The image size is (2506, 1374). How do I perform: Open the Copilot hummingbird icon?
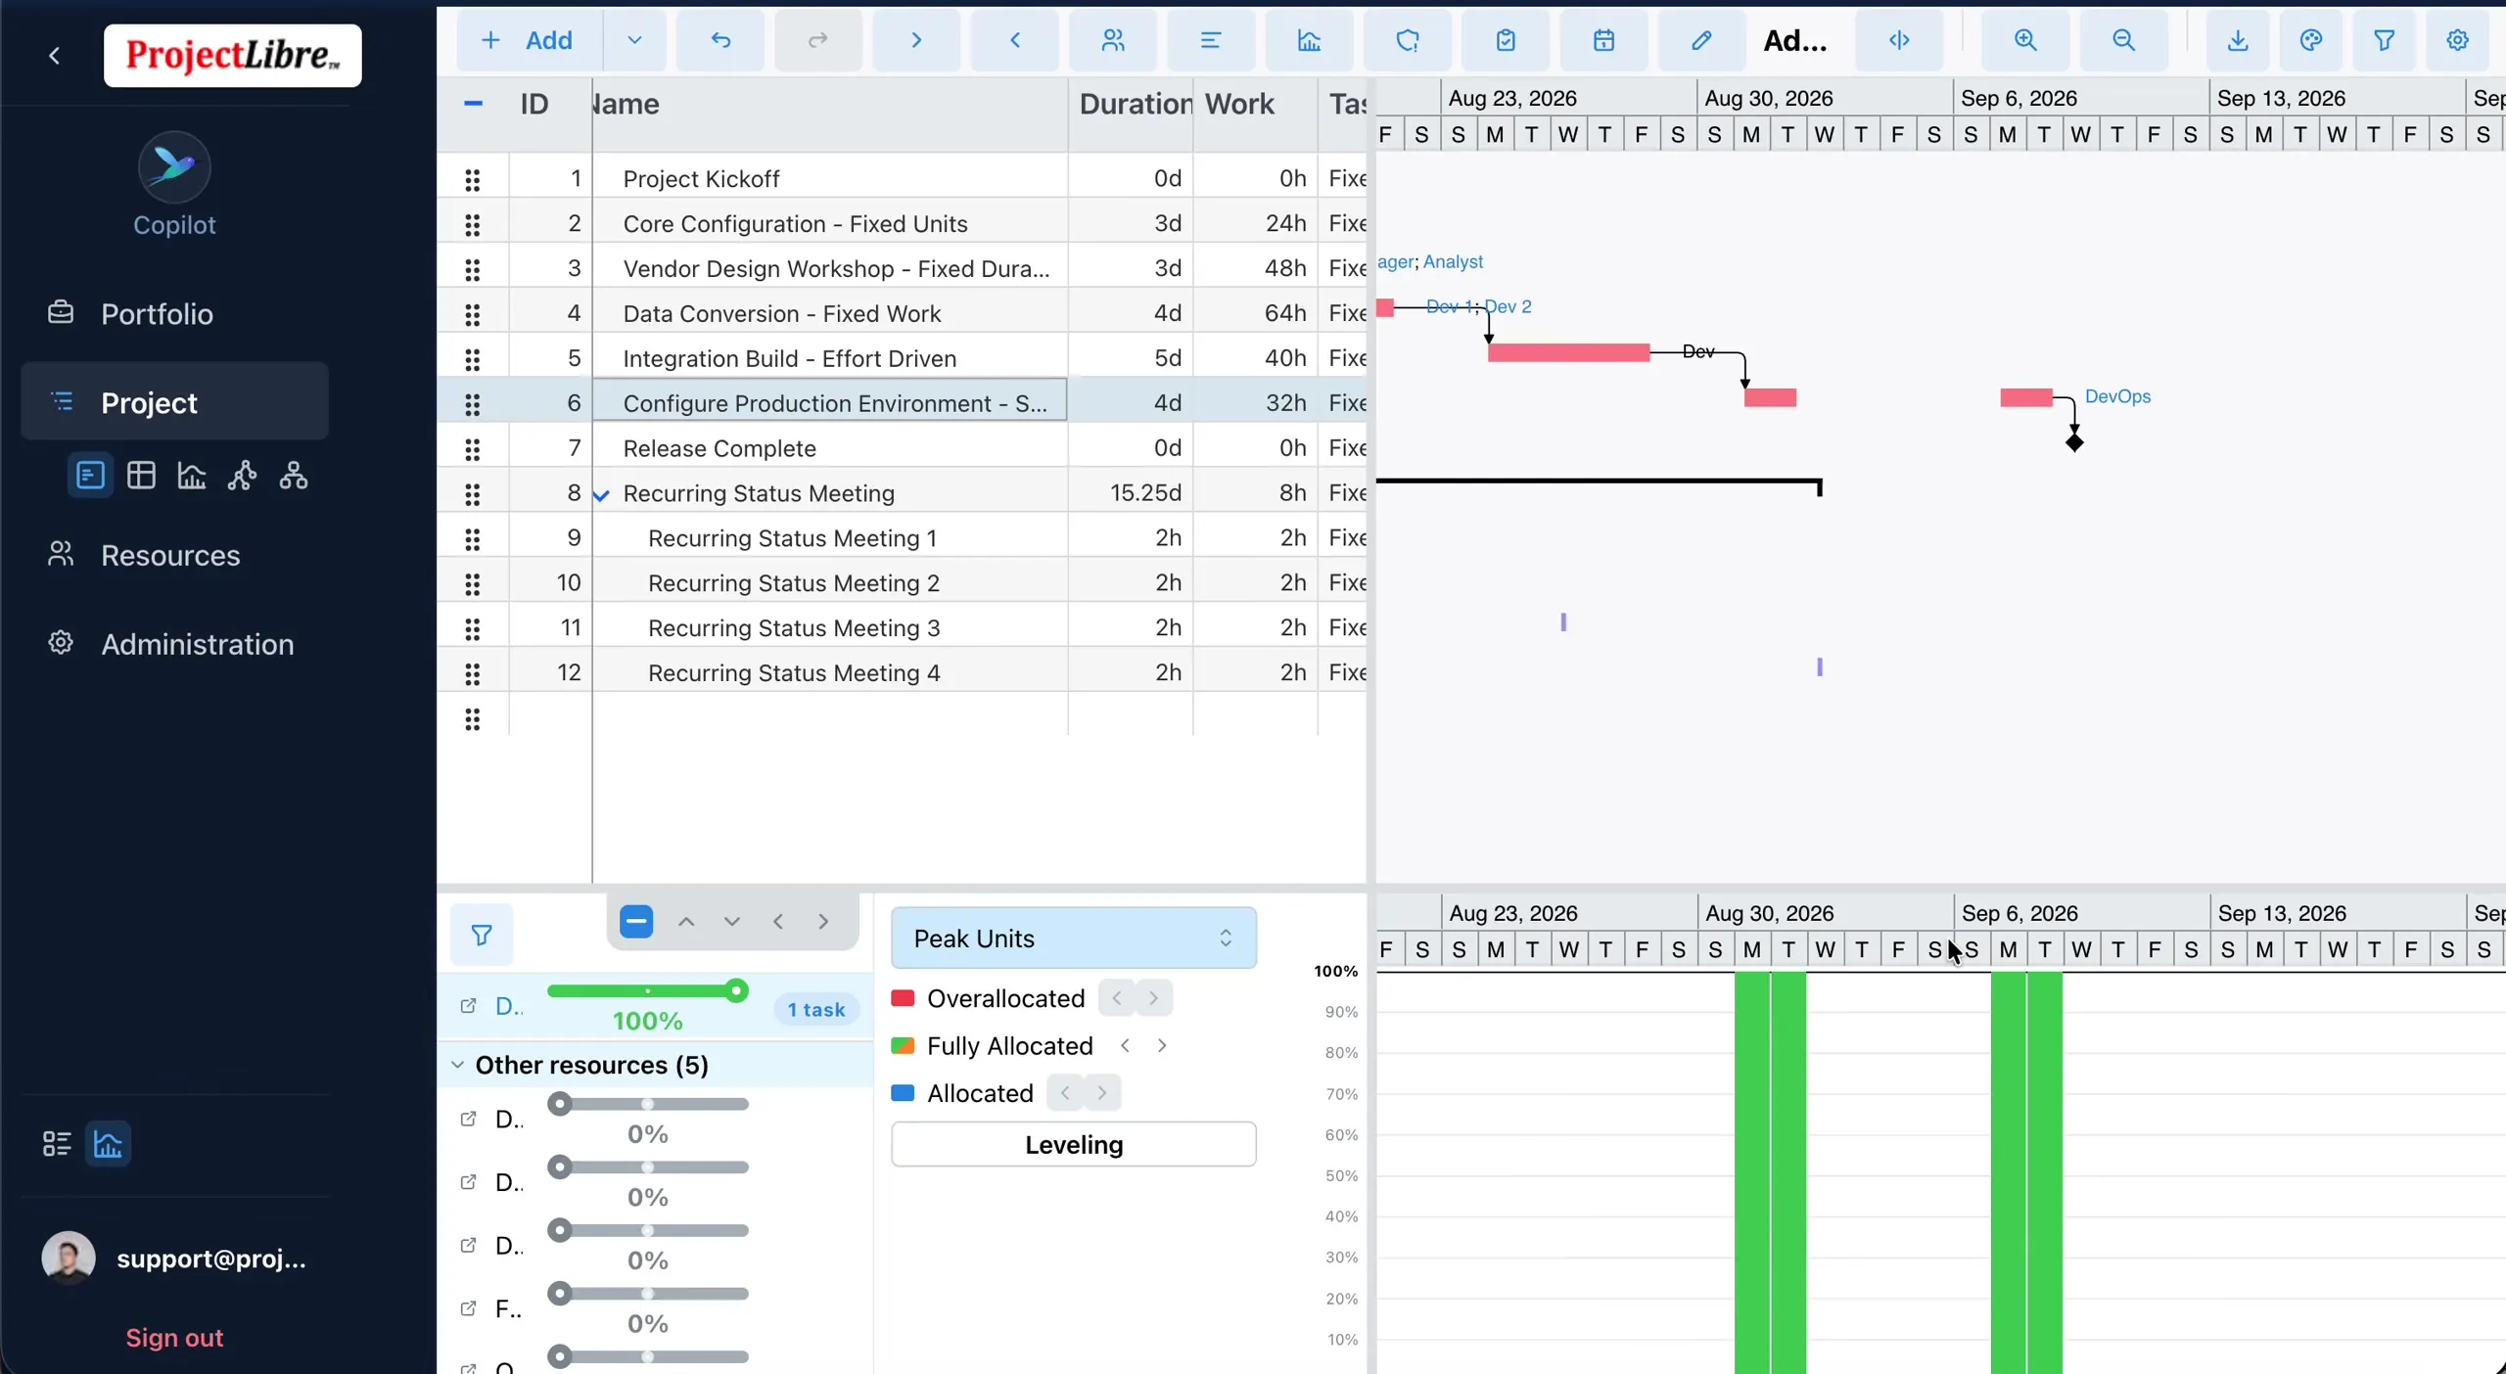pyautogui.click(x=174, y=166)
